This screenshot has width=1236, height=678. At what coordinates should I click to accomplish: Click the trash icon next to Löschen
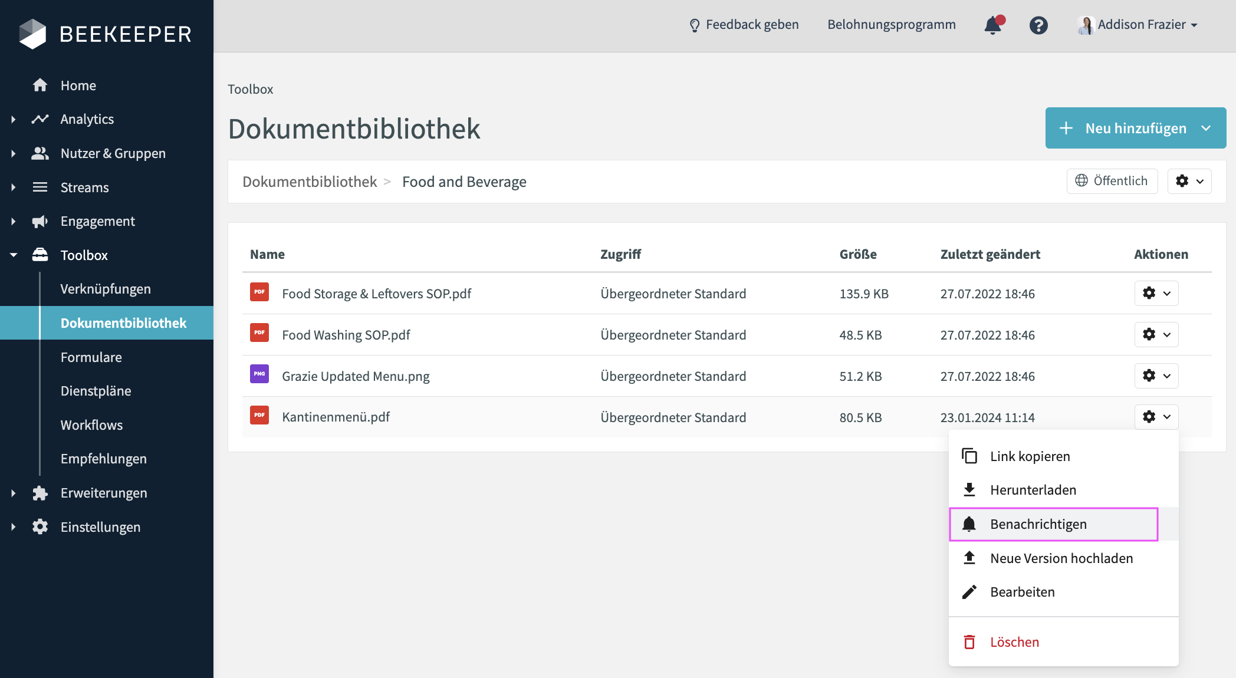coord(969,642)
